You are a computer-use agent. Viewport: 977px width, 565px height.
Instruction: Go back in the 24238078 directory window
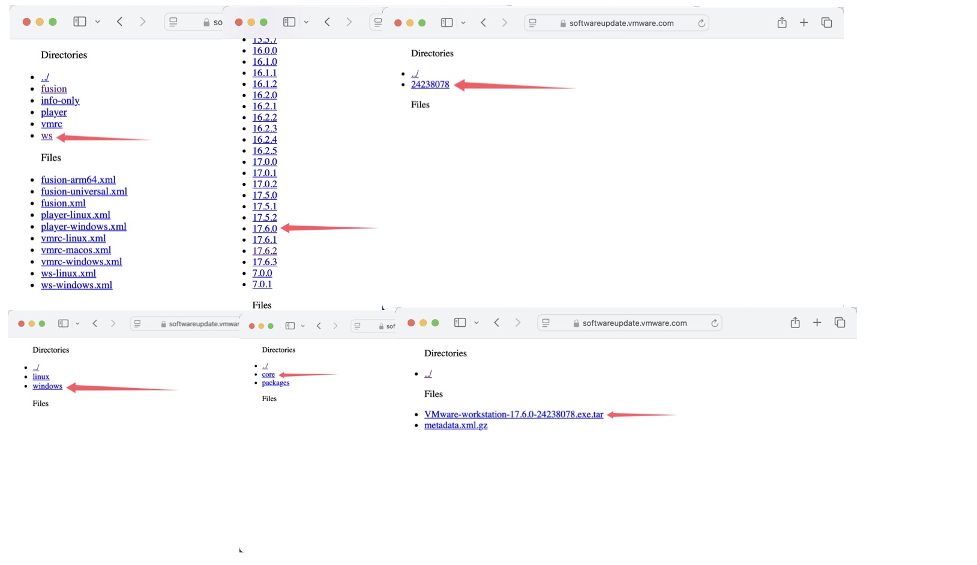[x=483, y=23]
